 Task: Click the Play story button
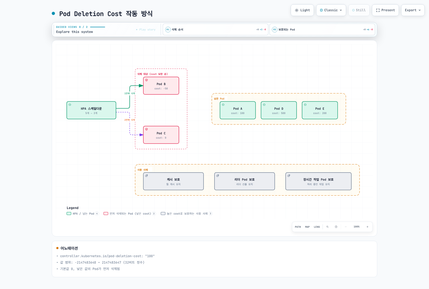pyautogui.click(x=146, y=29)
